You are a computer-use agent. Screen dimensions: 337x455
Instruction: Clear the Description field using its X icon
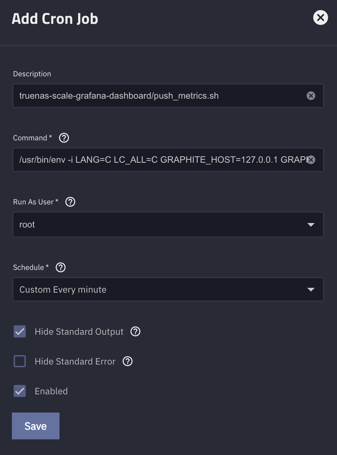(311, 96)
